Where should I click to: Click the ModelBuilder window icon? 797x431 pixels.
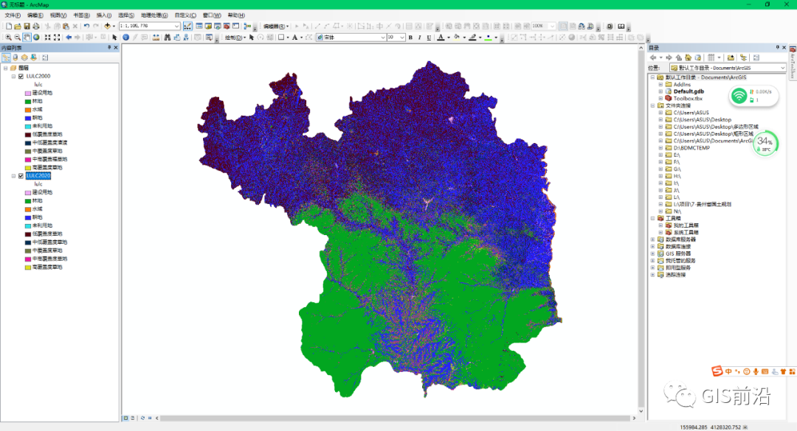click(247, 26)
